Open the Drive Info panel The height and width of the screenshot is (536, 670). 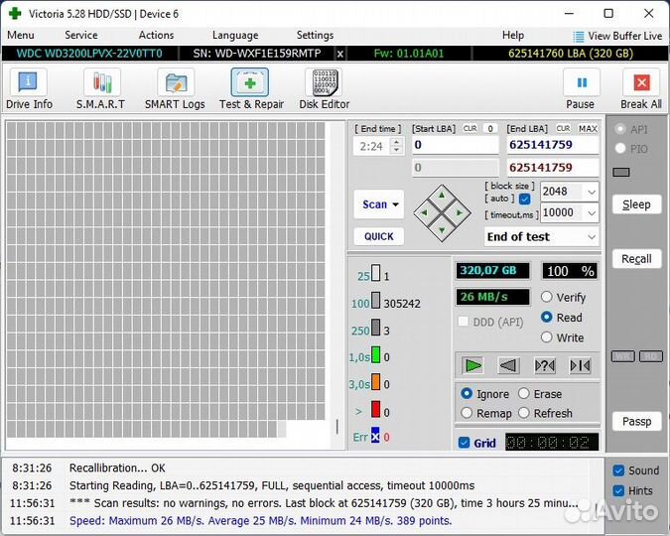pyautogui.click(x=29, y=88)
